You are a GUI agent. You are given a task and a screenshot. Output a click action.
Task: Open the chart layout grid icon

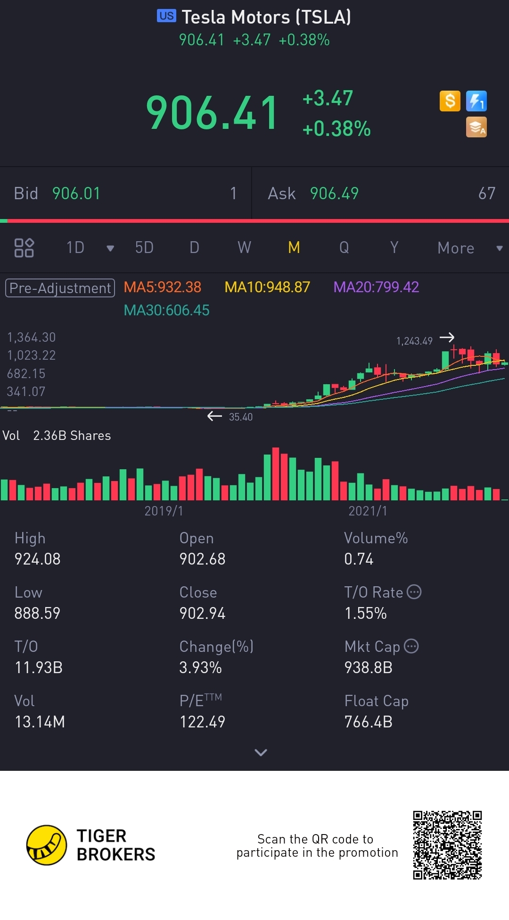click(24, 248)
